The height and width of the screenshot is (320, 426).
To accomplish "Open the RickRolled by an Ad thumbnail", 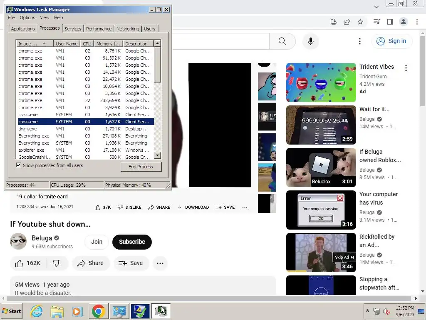I will [x=321, y=252].
